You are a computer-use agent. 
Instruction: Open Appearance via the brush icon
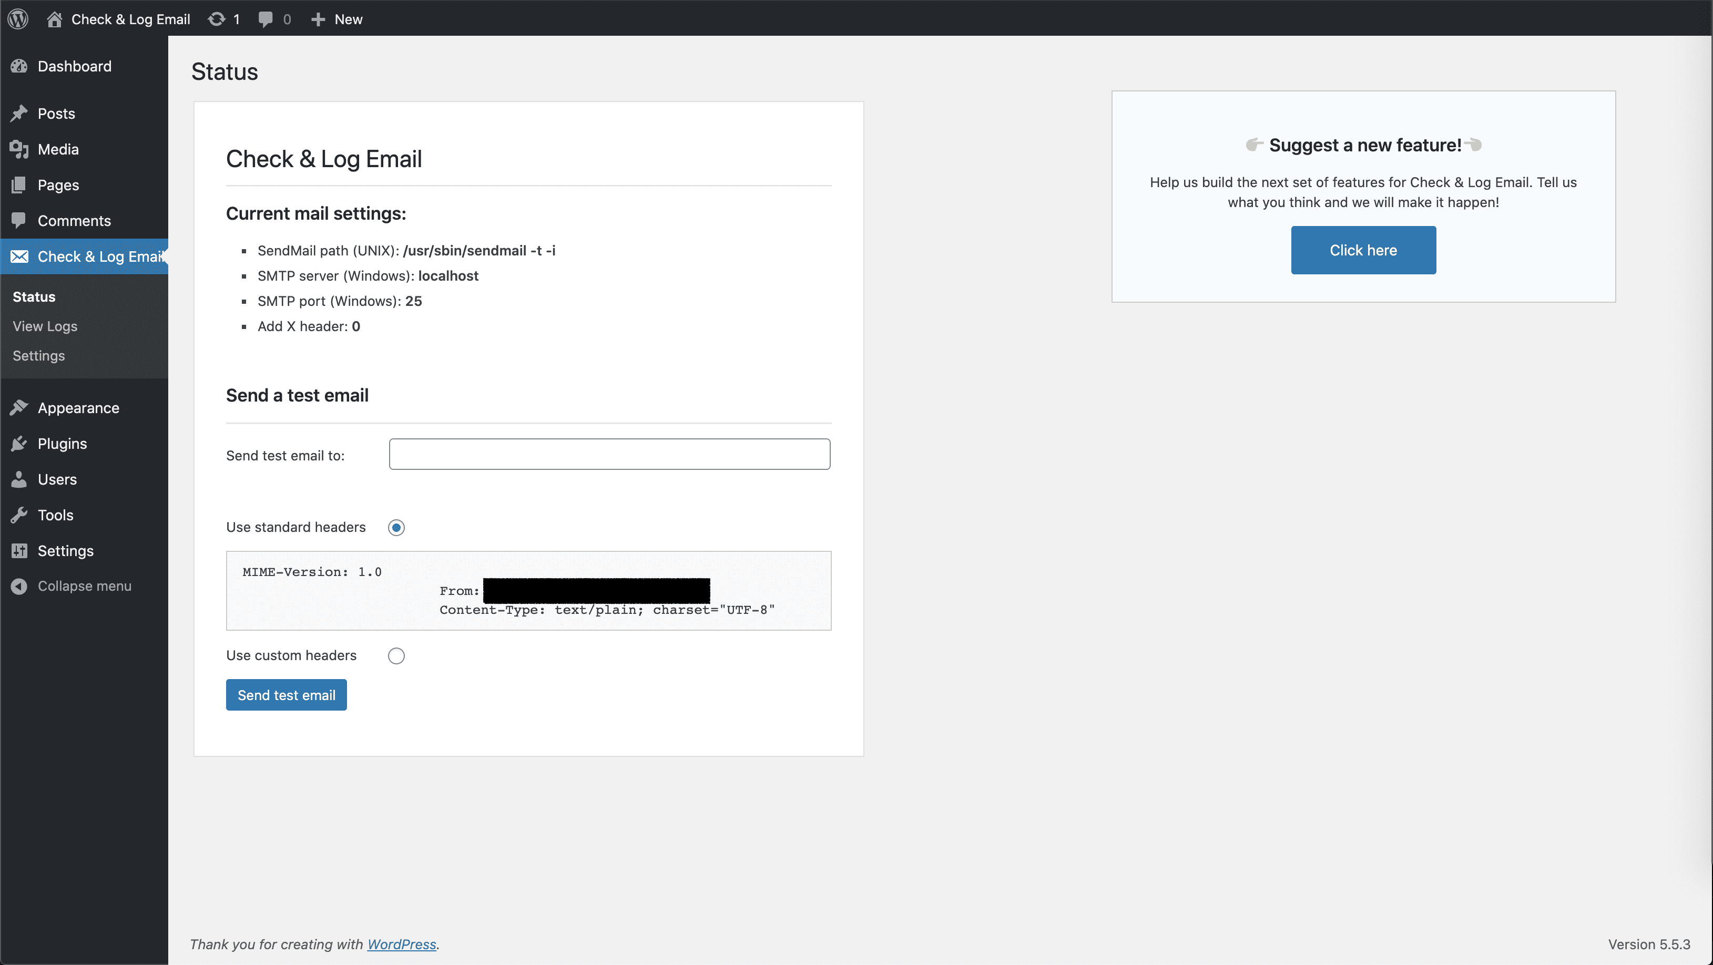[19, 407]
